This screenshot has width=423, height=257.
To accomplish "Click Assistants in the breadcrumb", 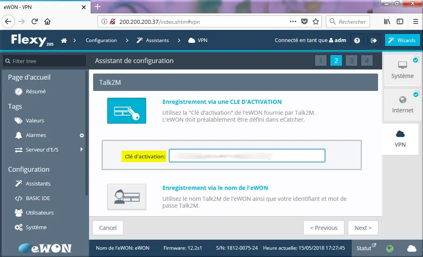I will tap(153, 40).
